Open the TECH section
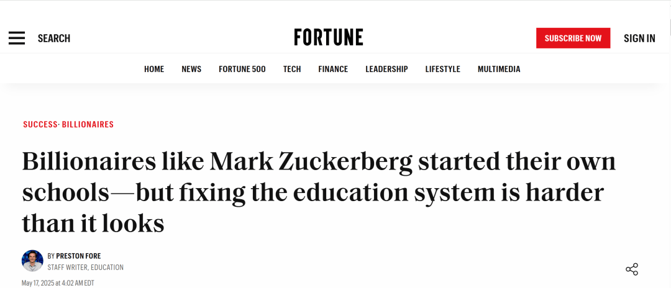This screenshot has height=288, width=671. 292,69
